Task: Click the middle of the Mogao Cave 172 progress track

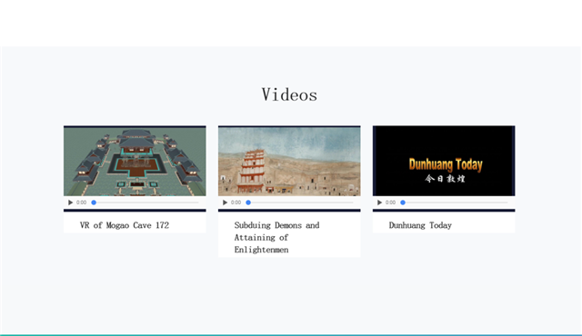Action: coord(145,203)
